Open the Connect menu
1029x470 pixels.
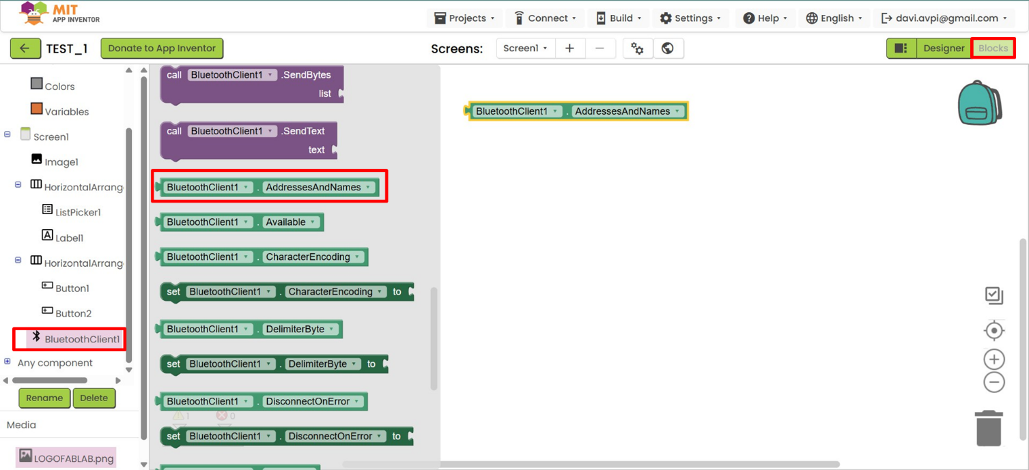point(545,18)
